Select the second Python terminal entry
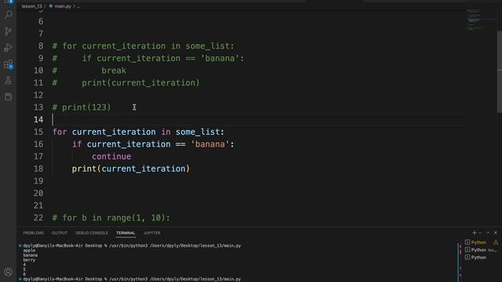 480,250
